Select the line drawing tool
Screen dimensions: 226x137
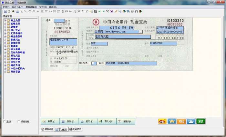(26, 11)
